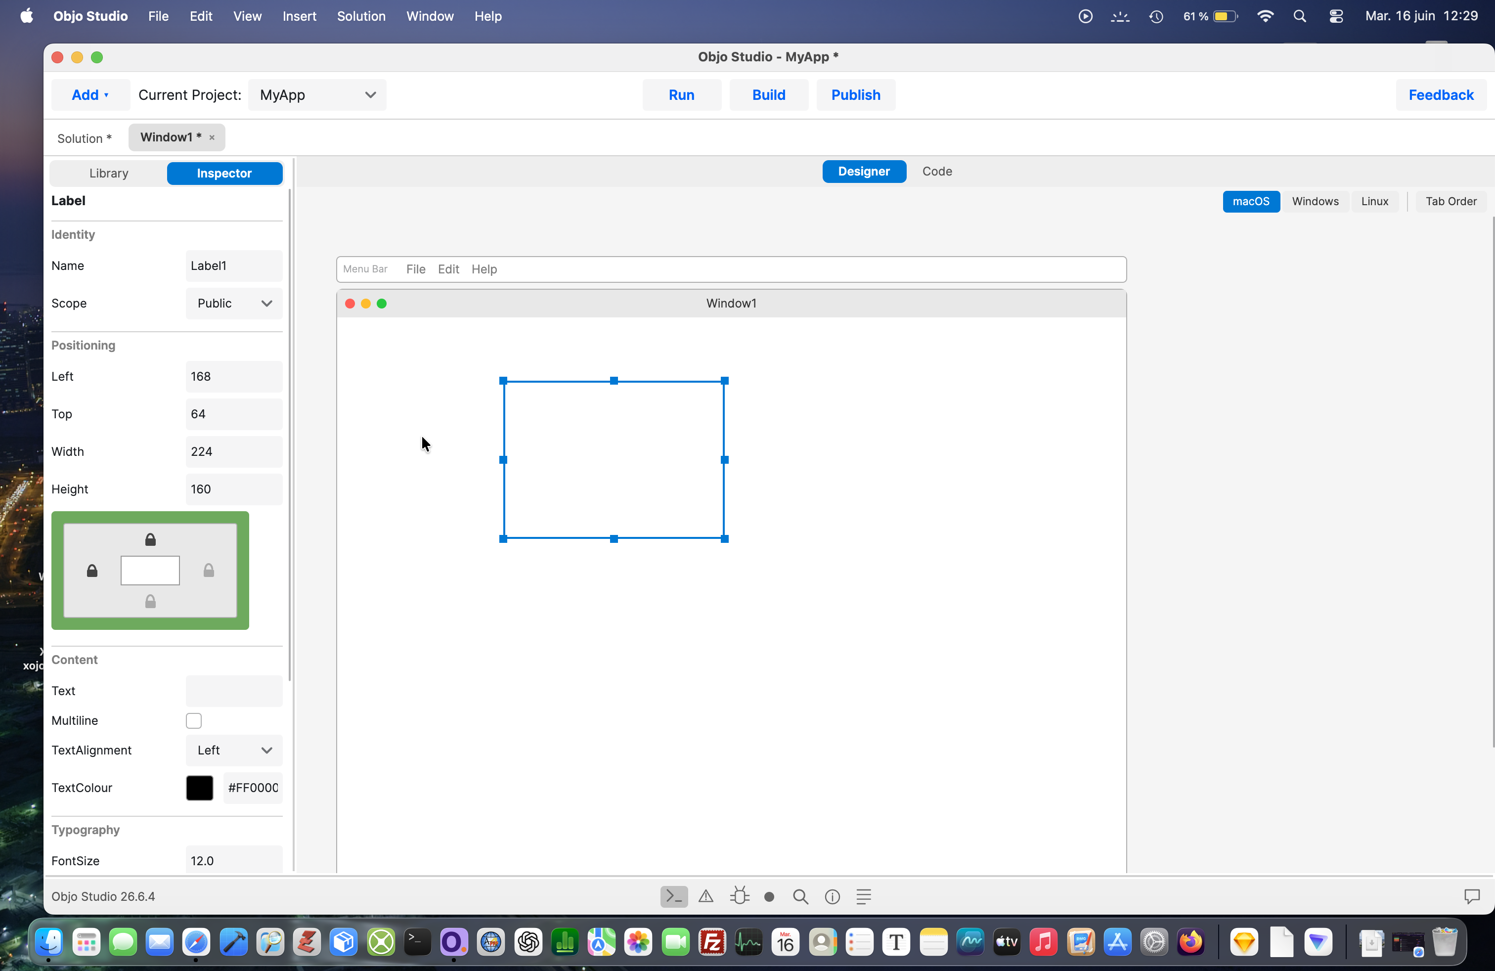This screenshot has height=971, width=1495.
Task: Select the macOS platform preview
Action: pos(1251,201)
